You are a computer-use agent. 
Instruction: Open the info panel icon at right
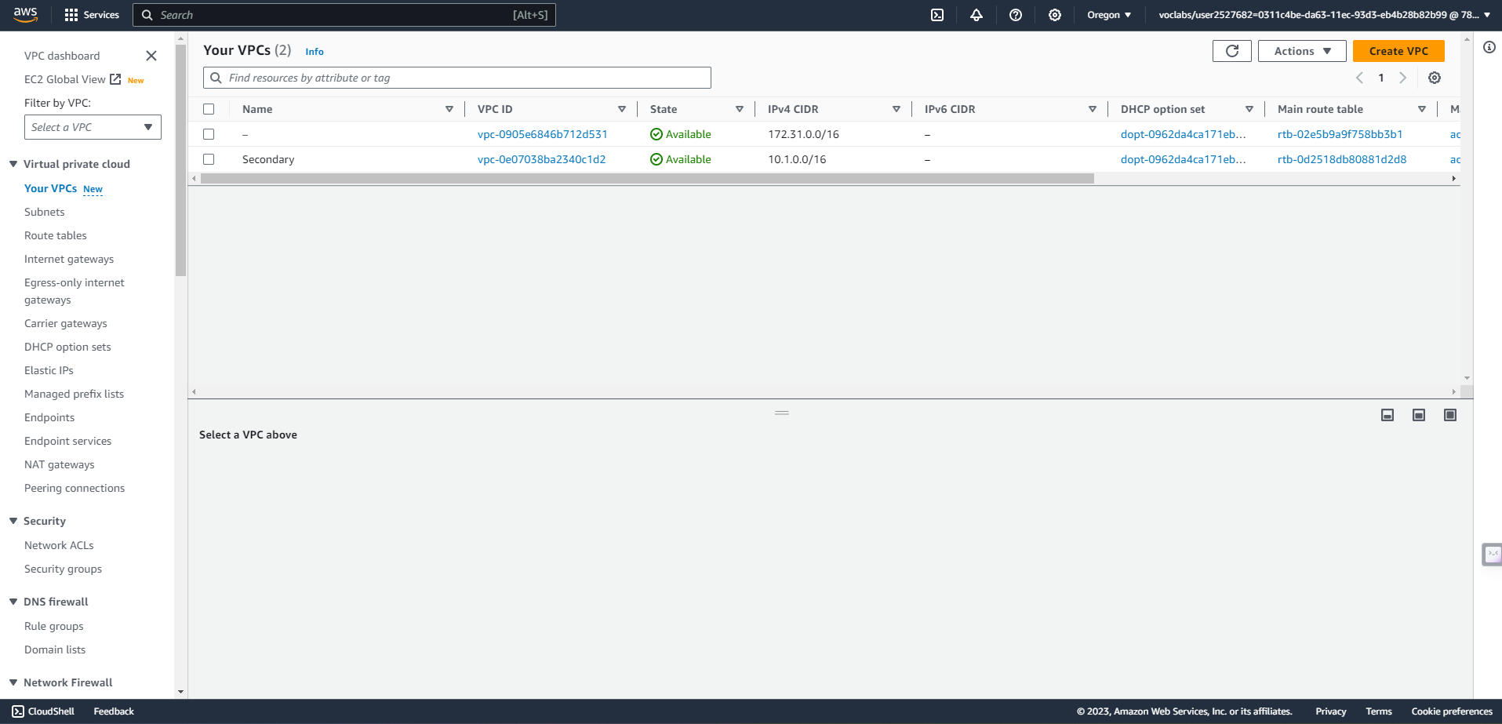coord(1489,48)
